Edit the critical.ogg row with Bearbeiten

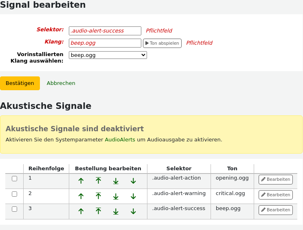coord(276,195)
